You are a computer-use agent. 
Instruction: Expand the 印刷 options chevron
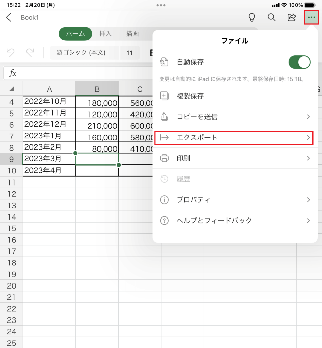(x=308, y=158)
